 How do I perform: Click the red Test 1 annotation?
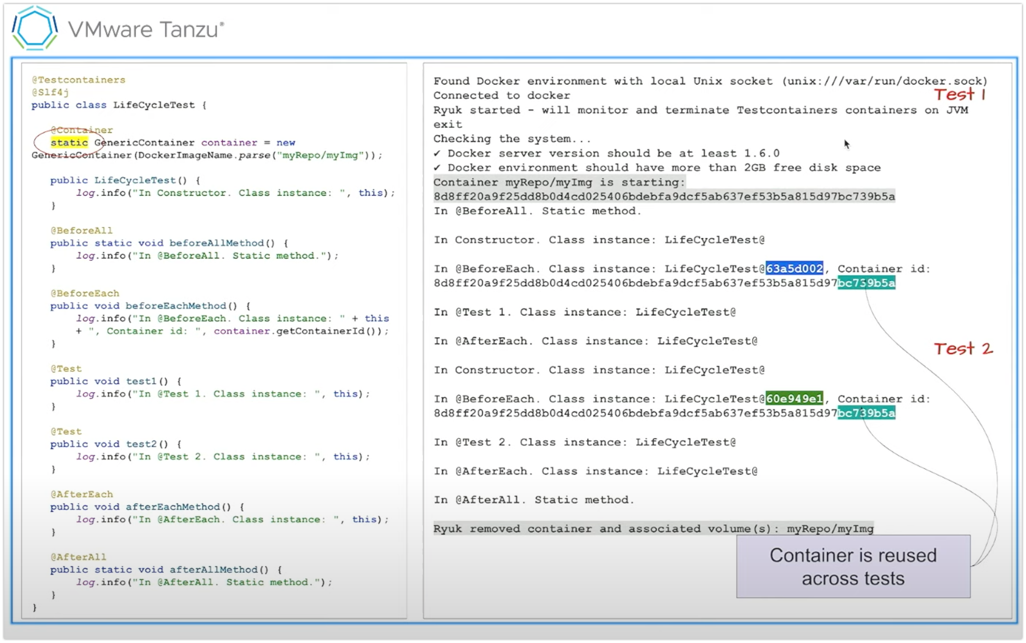pyautogui.click(x=959, y=94)
